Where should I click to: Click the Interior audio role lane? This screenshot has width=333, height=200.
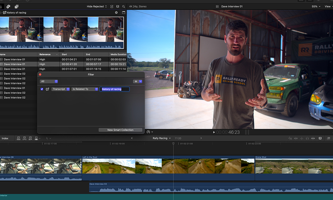pyautogui.click(x=166, y=197)
